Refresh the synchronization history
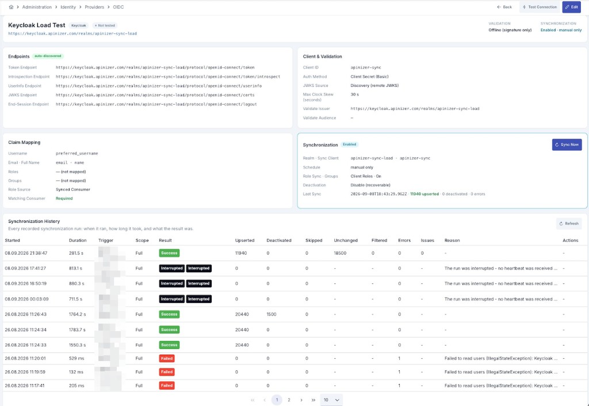 pyautogui.click(x=569, y=223)
